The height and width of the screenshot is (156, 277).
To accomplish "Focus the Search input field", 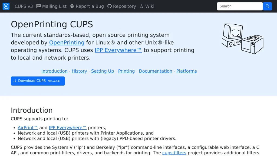I will [240, 6].
